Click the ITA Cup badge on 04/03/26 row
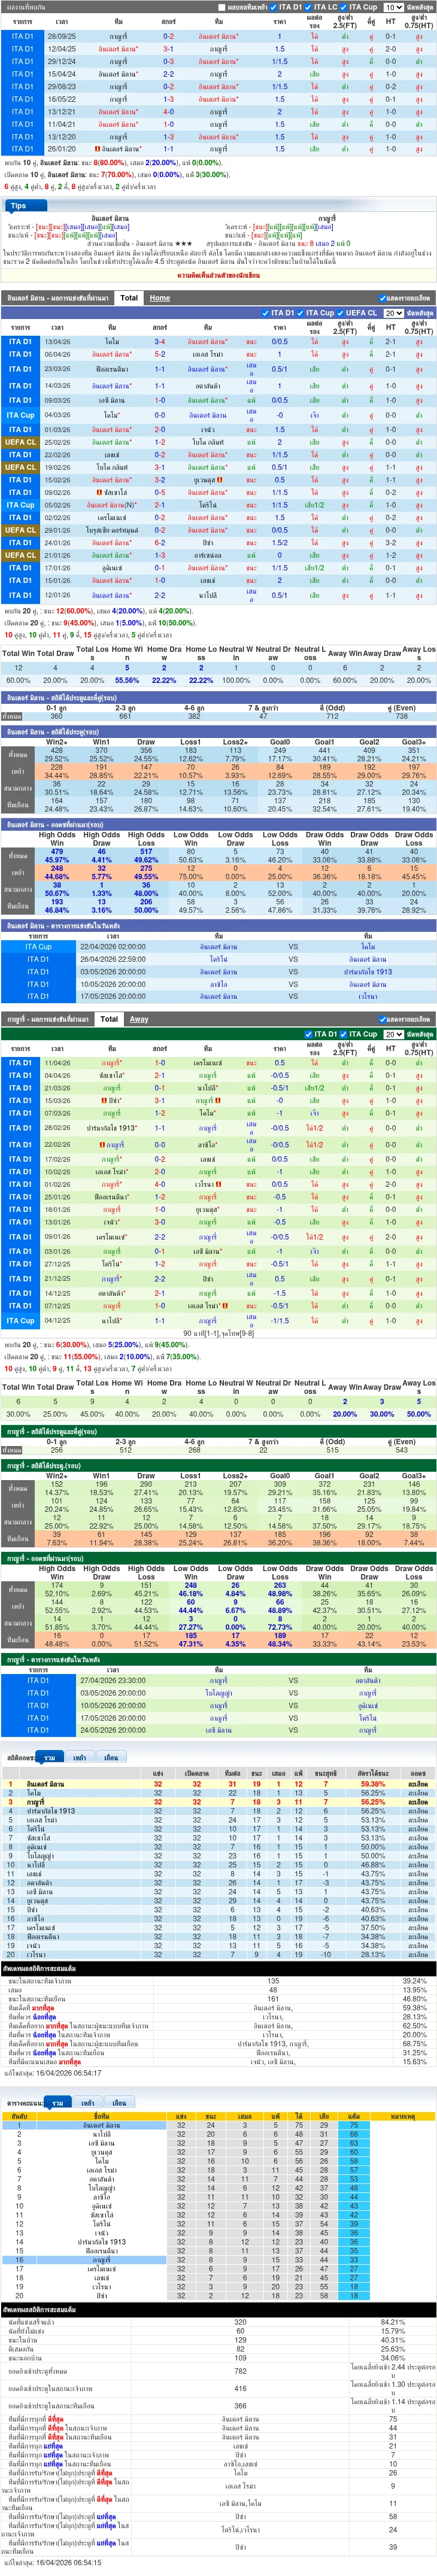This screenshot has width=437, height=2576. tap(21, 415)
